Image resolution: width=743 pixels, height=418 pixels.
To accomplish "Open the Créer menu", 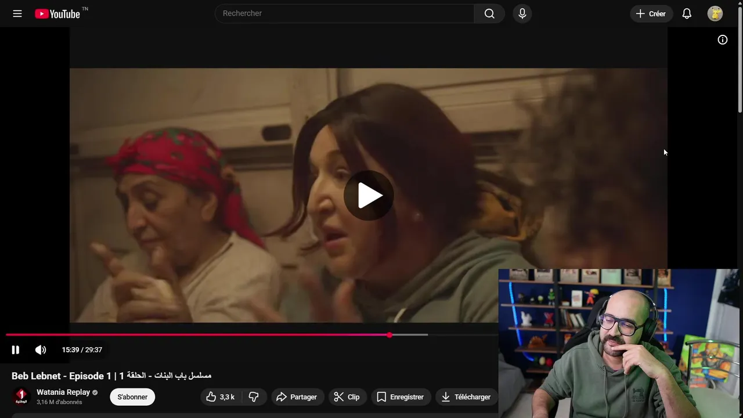I will point(651,13).
